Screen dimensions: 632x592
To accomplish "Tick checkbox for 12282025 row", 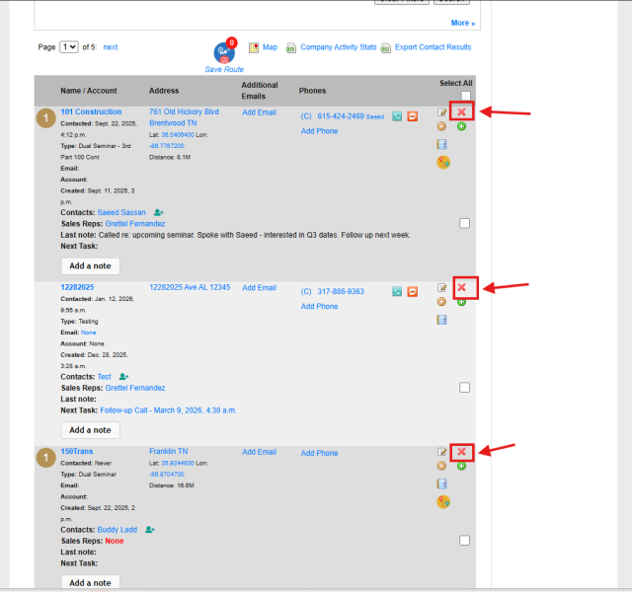I will (x=464, y=388).
